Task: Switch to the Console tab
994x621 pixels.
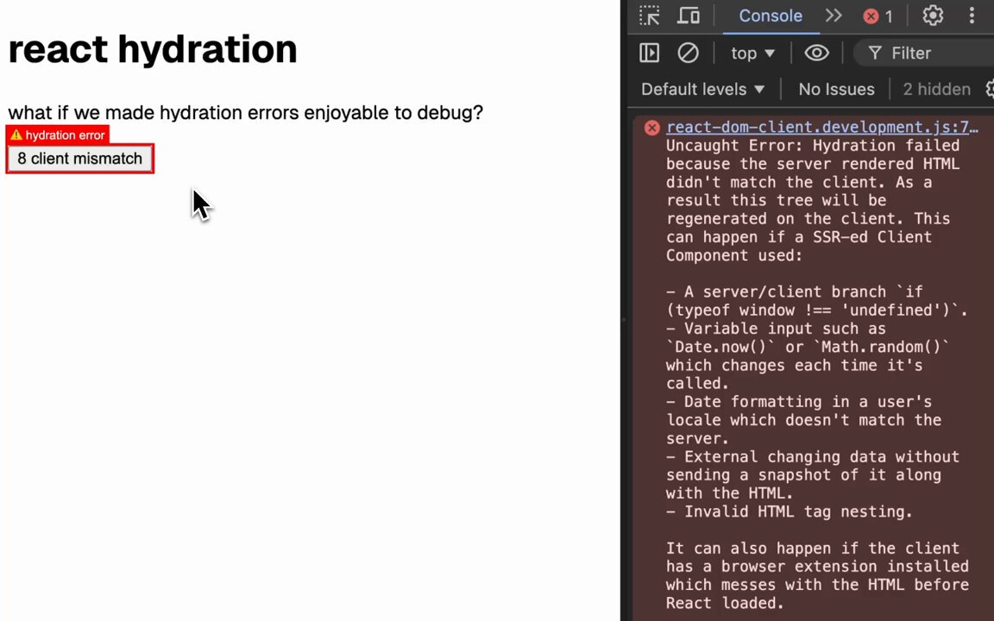Action: point(771,16)
